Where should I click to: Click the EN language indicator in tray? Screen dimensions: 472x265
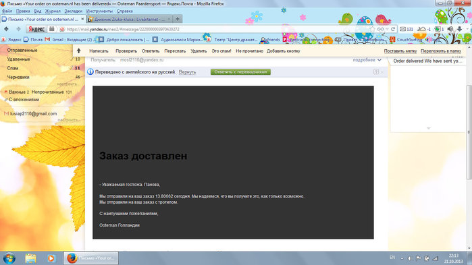pyautogui.click(x=392, y=258)
